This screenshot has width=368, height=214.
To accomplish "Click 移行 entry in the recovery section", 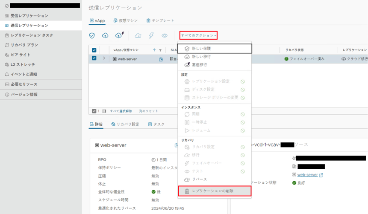I will 215,155.
